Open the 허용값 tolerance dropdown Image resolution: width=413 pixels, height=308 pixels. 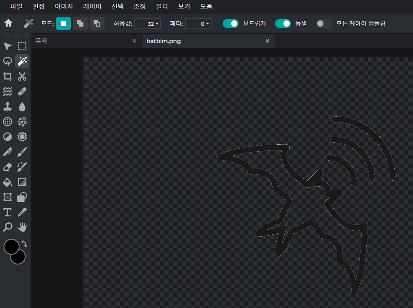tap(148, 24)
